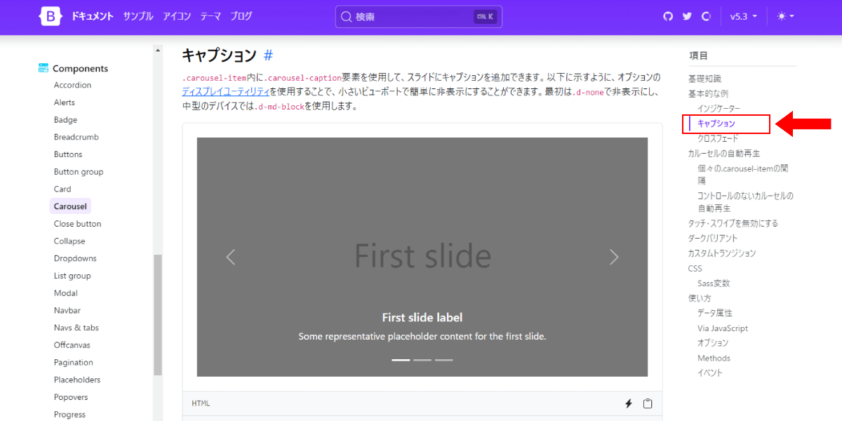Jump to 基礎知識 in the table of contents
This screenshot has height=421, width=842.
click(x=704, y=79)
